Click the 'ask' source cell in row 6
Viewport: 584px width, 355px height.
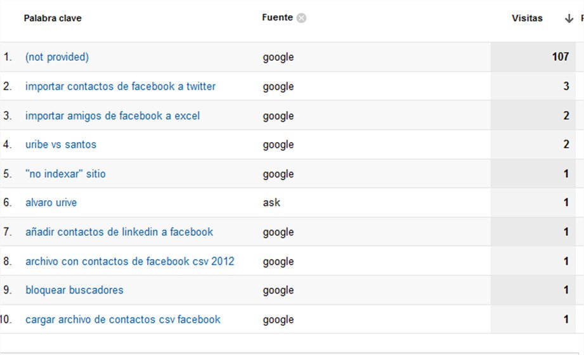(x=271, y=202)
